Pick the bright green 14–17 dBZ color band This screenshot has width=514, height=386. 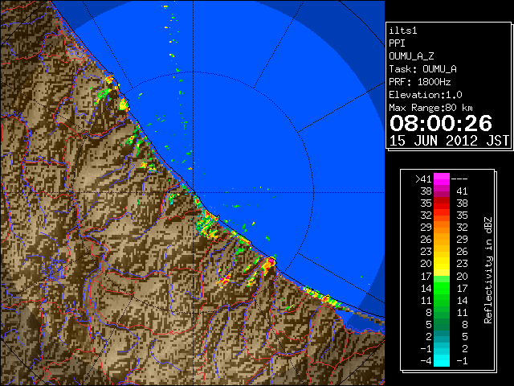442,288
